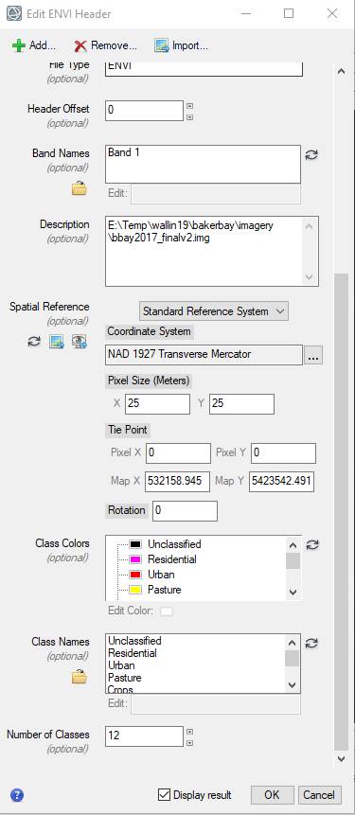Click the Class Names refresh icon
This screenshot has width=355, height=815.
pos(311,644)
